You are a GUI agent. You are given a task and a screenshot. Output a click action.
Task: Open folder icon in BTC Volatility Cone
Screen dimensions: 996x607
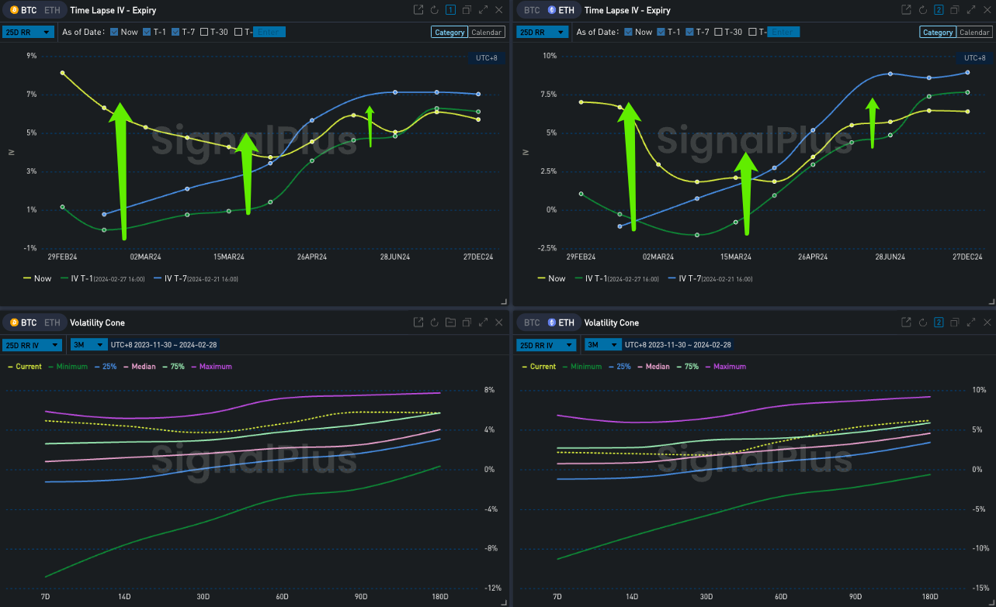450,322
